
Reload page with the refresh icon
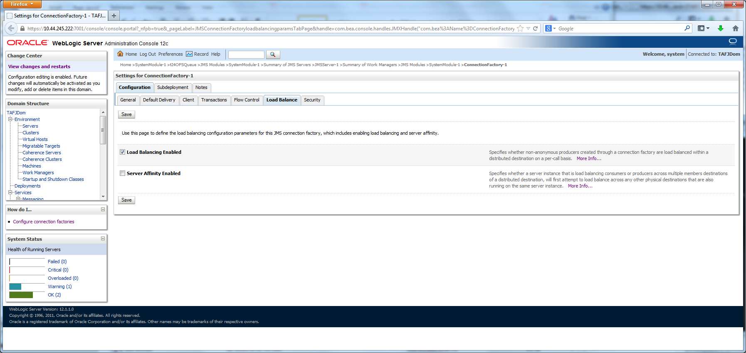click(536, 29)
